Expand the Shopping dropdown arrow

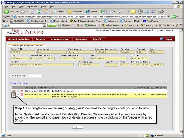(156, 25)
